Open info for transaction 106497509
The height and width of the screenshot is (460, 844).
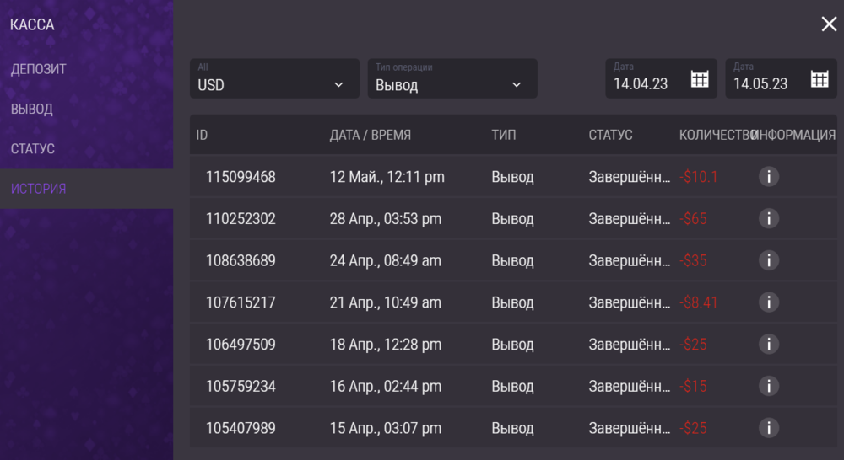(769, 344)
